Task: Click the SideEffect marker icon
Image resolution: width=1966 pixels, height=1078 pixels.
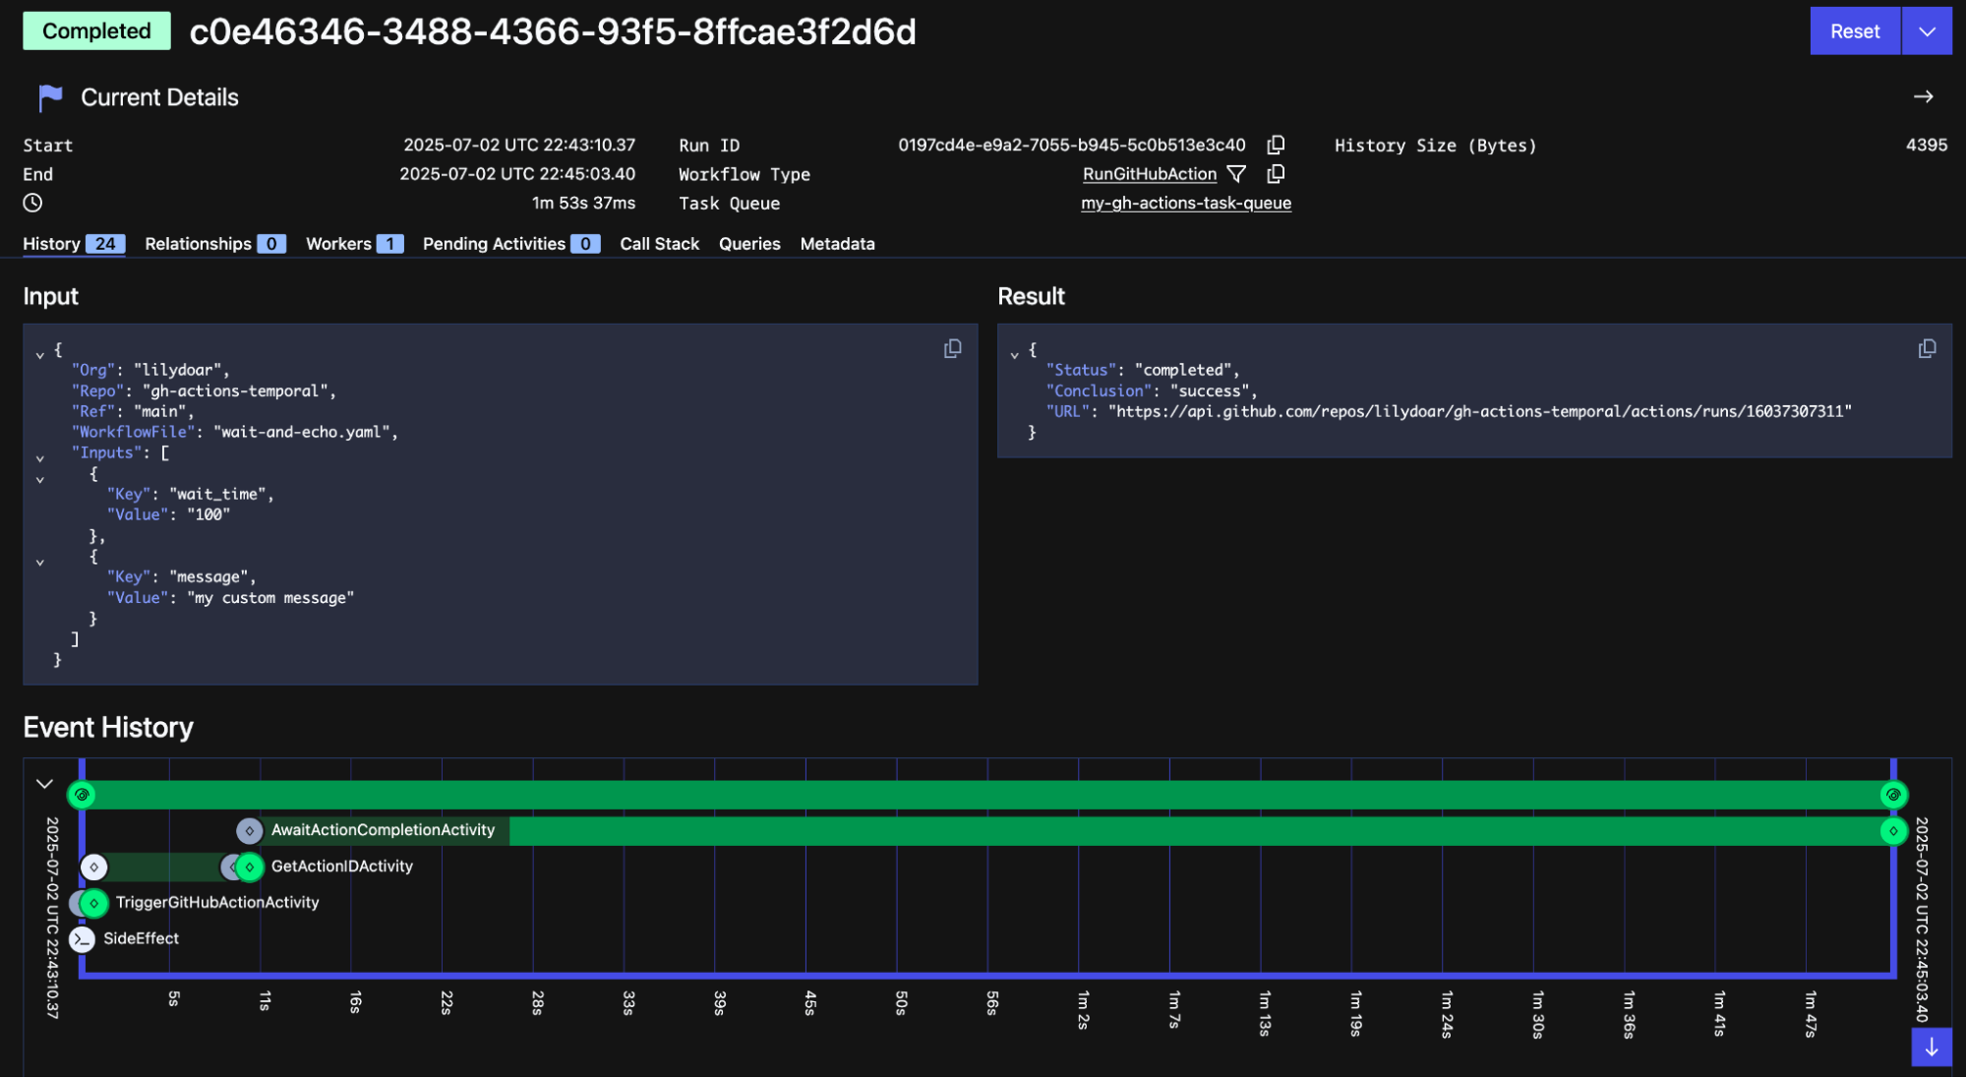Action: [x=83, y=939]
